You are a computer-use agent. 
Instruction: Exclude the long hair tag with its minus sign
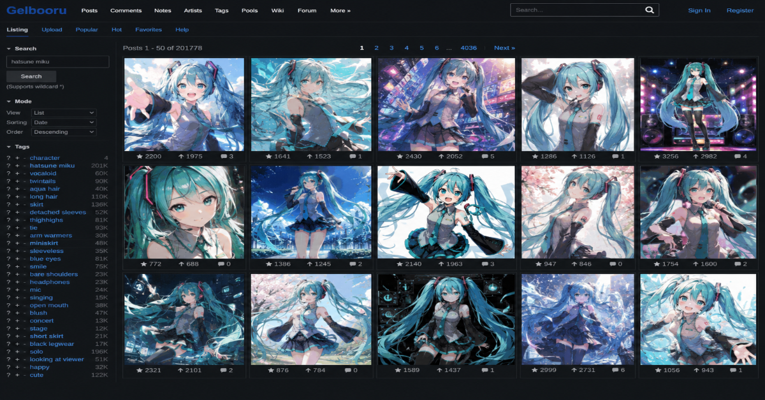click(x=24, y=197)
